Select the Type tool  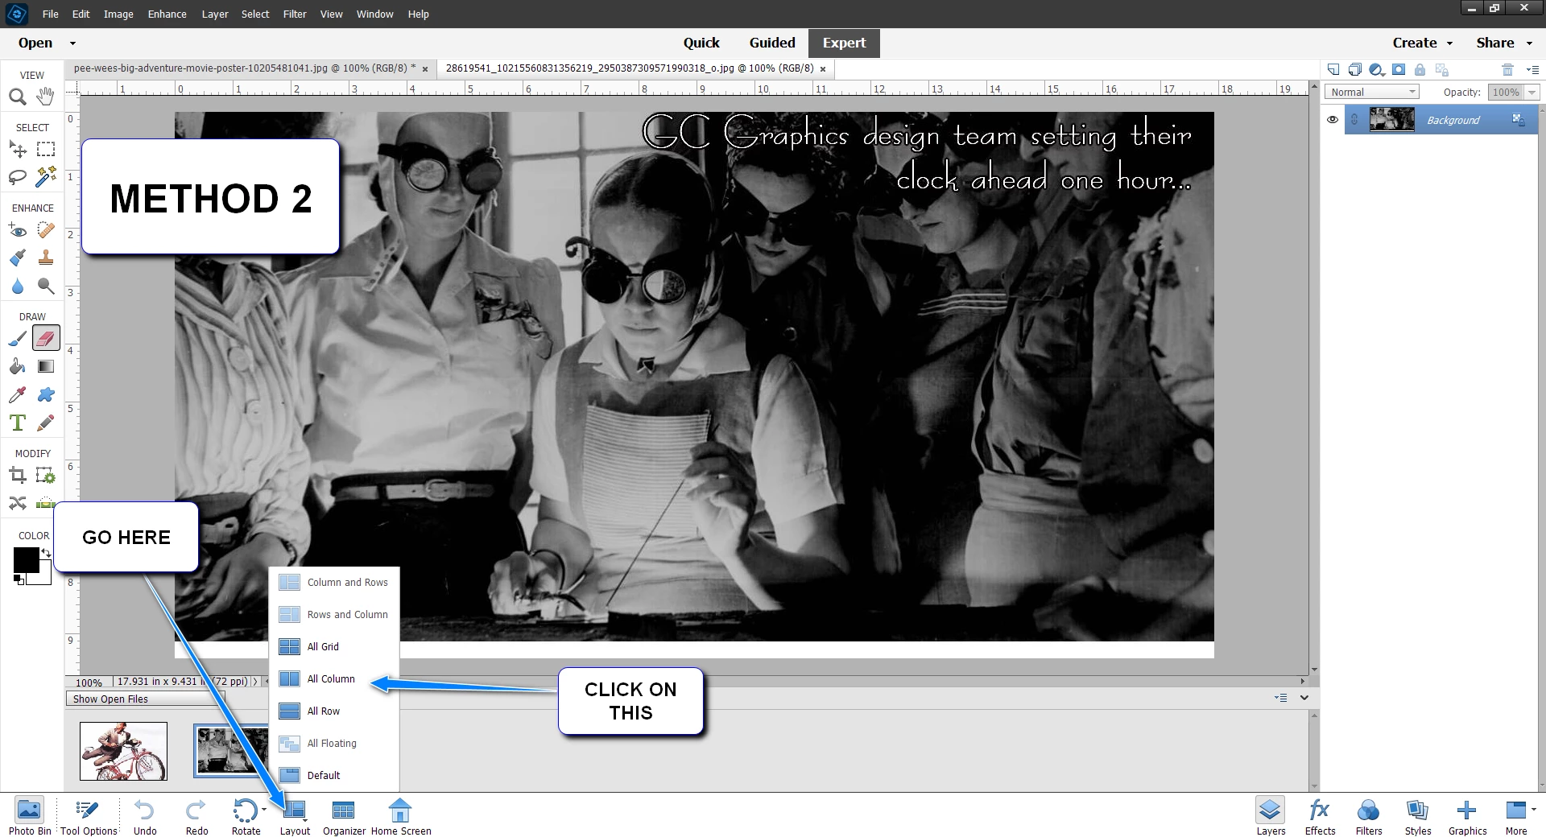click(17, 423)
